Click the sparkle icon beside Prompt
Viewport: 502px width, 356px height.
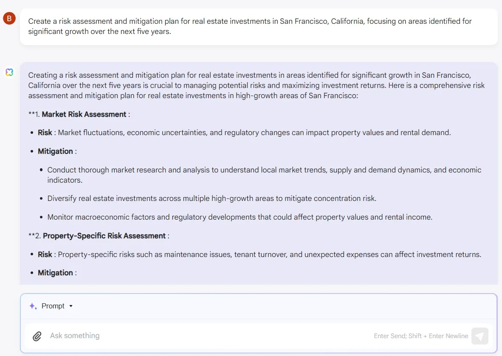pyautogui.click(x=33, y=306)
